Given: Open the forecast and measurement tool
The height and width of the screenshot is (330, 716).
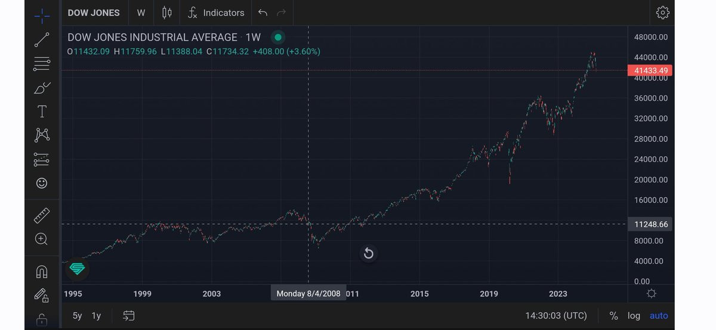Looking at the screenshot, I should [42, 159].
